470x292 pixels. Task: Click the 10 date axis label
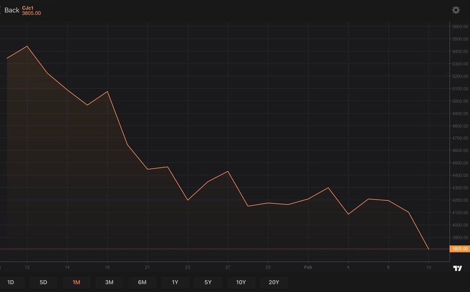[429, 267]
